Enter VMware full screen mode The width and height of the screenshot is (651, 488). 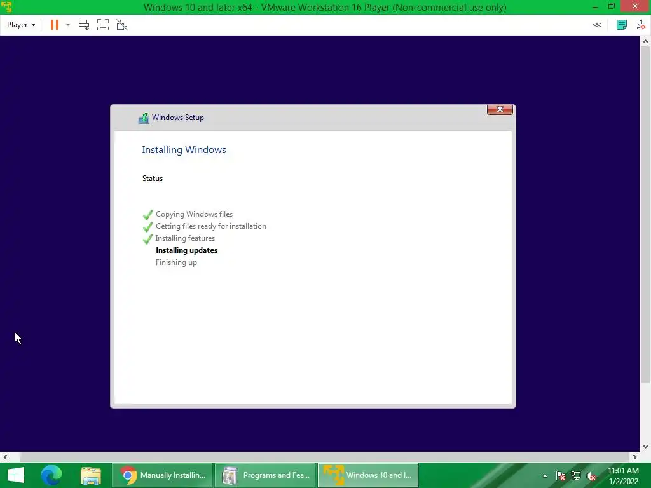pos(103,25)
